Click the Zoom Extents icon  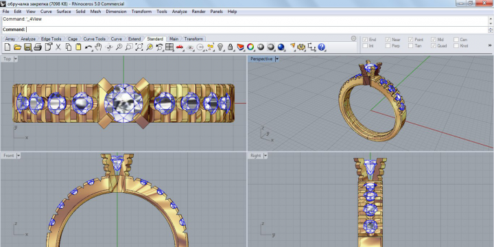coord(139,47)
